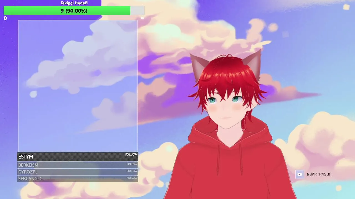Select the BERKEISM follower row
355x199 pixels.
[77, 165]
